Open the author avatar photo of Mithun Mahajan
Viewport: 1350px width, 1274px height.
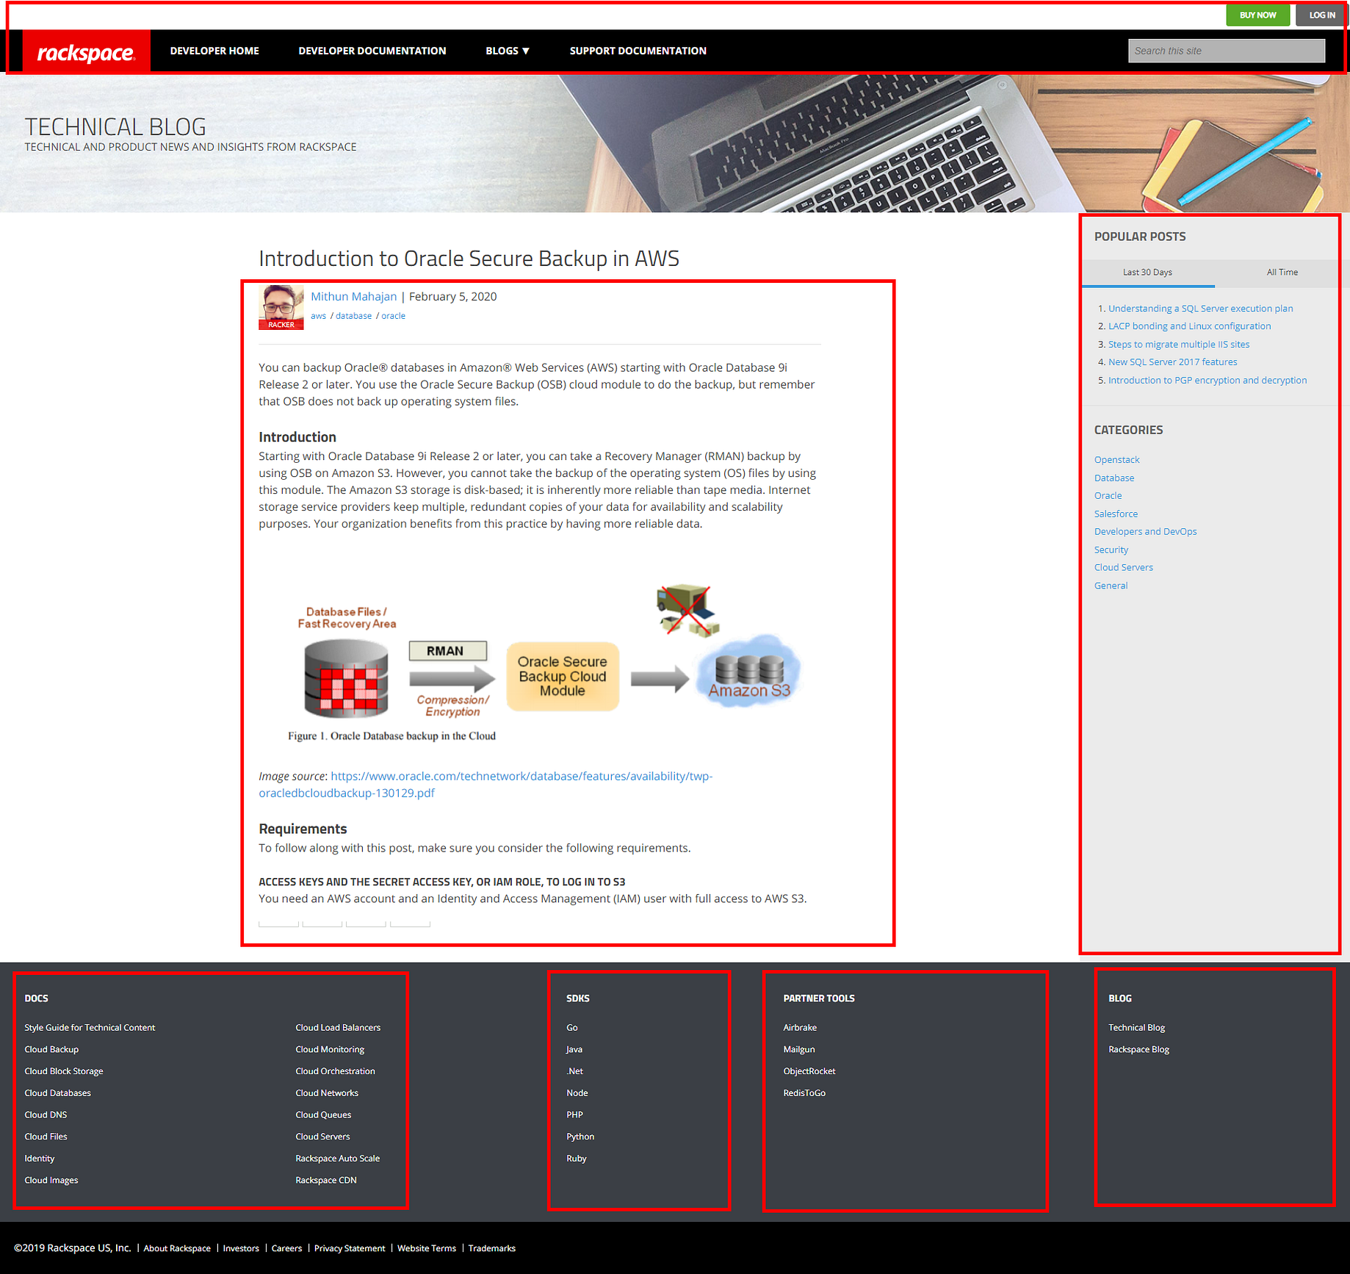tap(281, 307)
